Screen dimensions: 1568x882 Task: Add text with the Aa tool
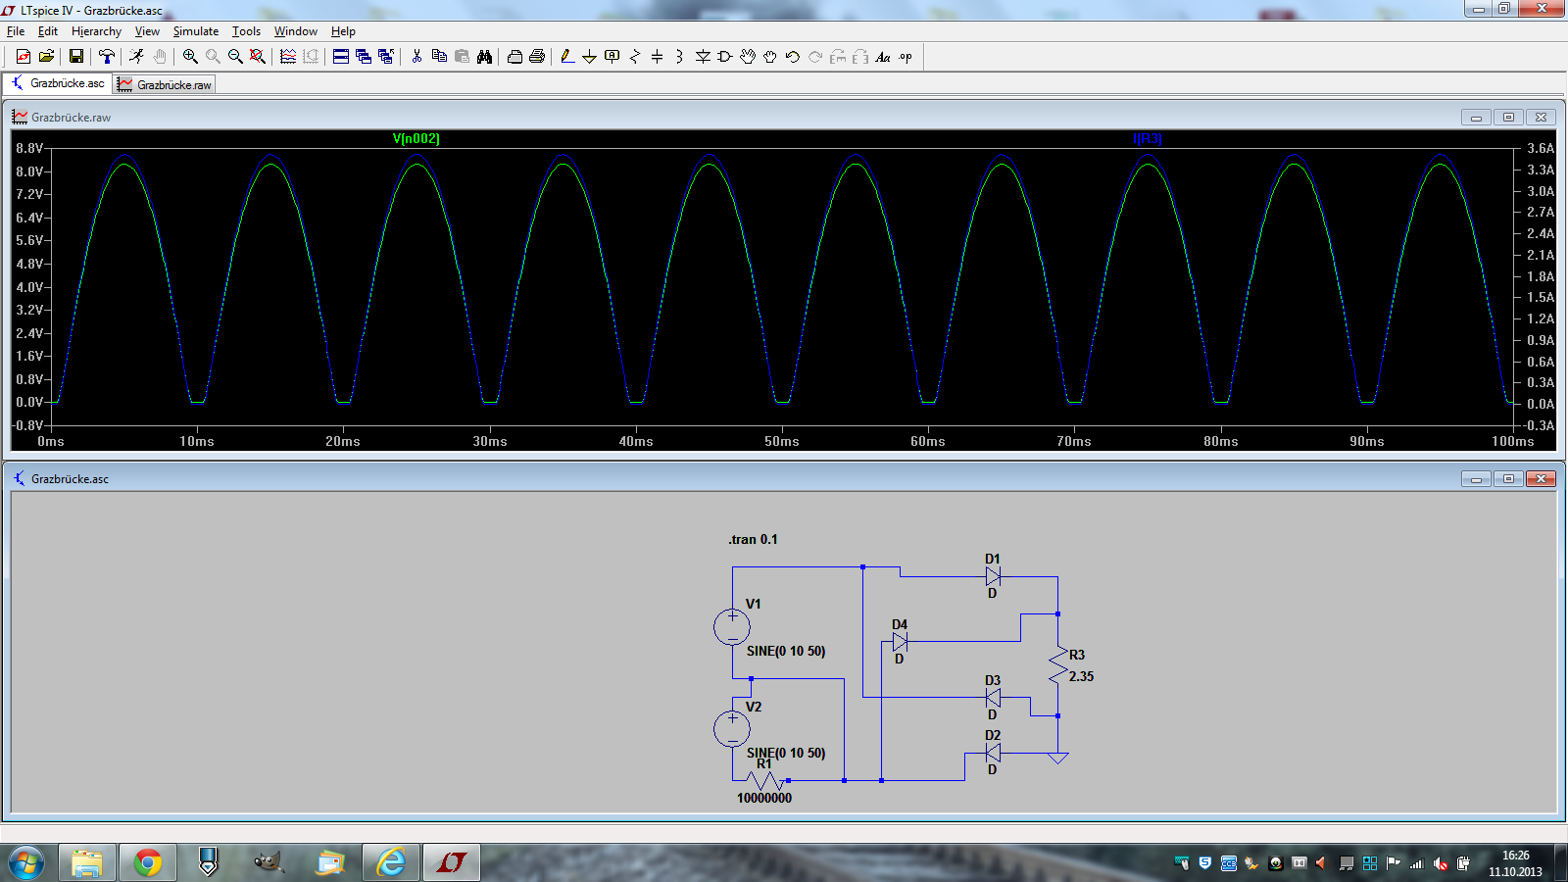point(883,57)
